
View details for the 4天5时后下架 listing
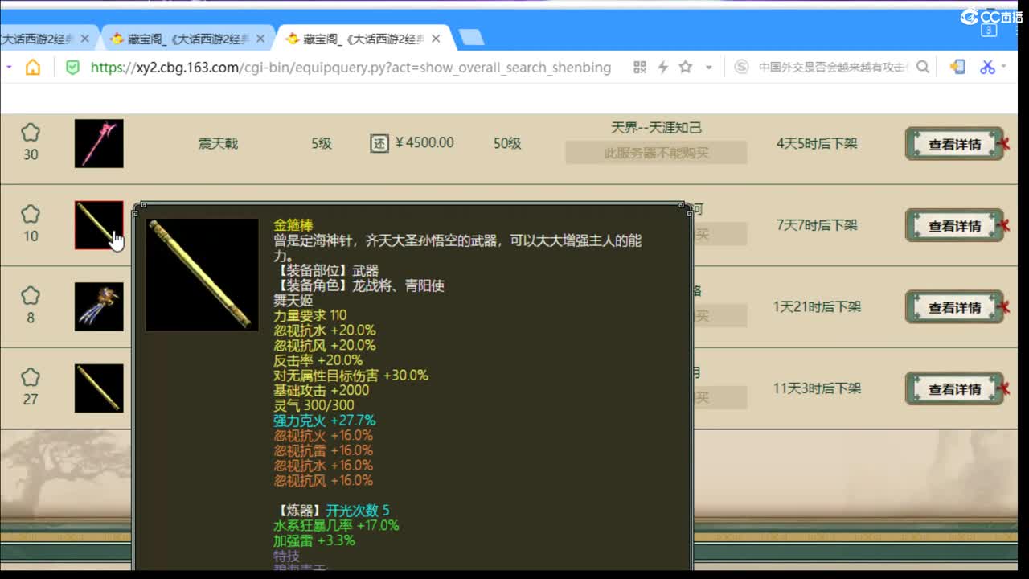tap(954, 144)
